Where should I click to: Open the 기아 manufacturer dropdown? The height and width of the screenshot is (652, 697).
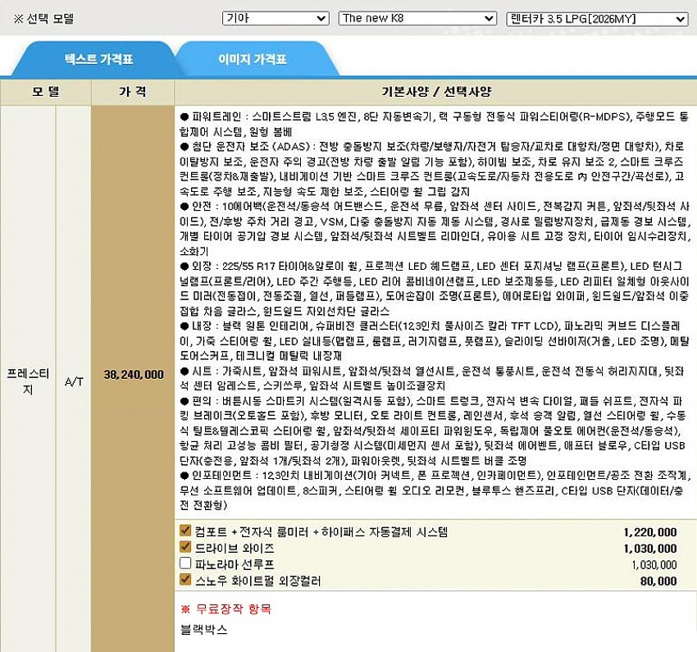coord(275,18)
